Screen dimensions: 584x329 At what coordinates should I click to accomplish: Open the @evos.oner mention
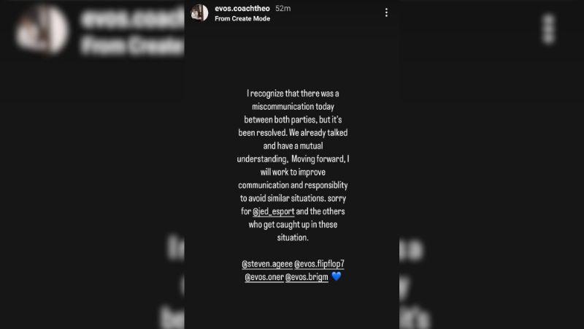point(264,277)
